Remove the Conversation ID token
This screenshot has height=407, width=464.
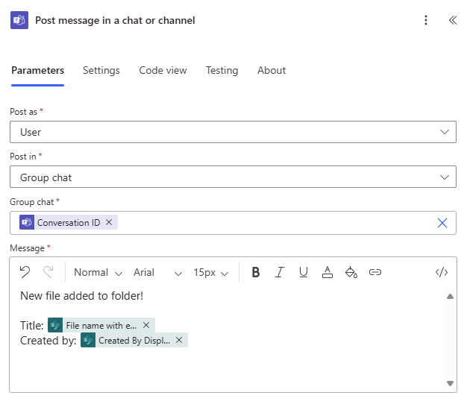[x=109, y=222]
